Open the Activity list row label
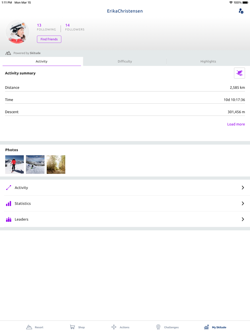Viewport: 250px width, 333px height. coord(21,188)
